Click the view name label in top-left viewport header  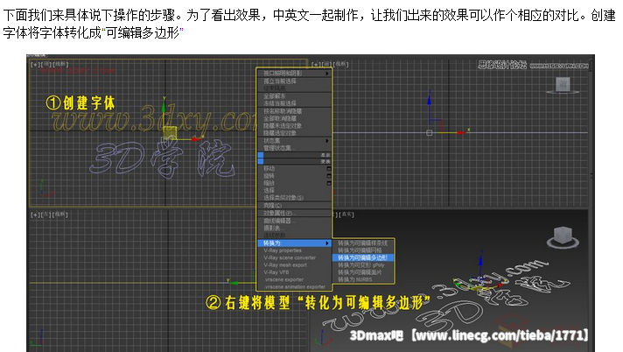[x=46, y=65]
